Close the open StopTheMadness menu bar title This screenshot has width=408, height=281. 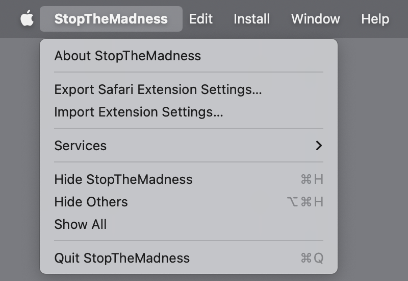(x=111, y=19)
